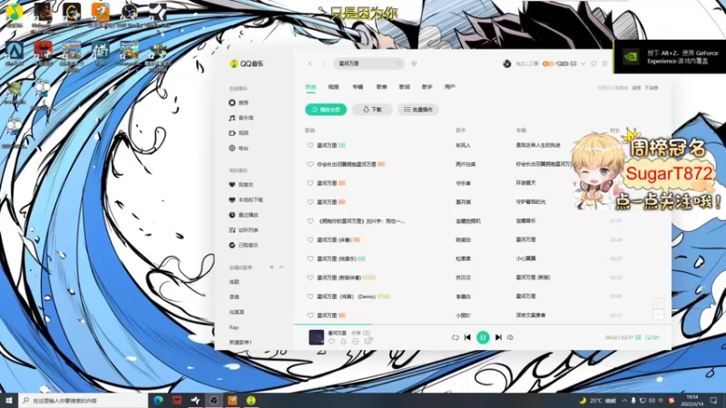The width and height of the screenshot is (726, 408).
Task: Pause the current song
Action: 483,337
